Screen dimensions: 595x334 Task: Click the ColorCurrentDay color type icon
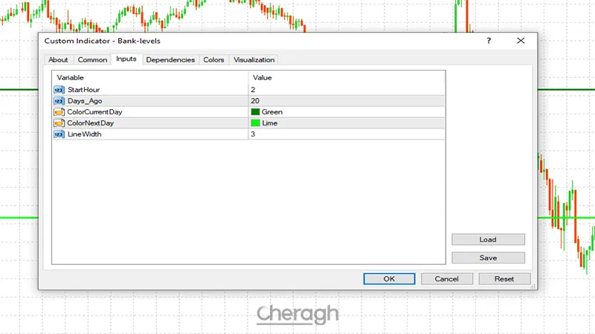click(x=59, y=111)
